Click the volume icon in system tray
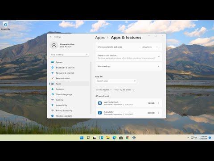The width and height of the screenshot is (214, 161). 196,138
